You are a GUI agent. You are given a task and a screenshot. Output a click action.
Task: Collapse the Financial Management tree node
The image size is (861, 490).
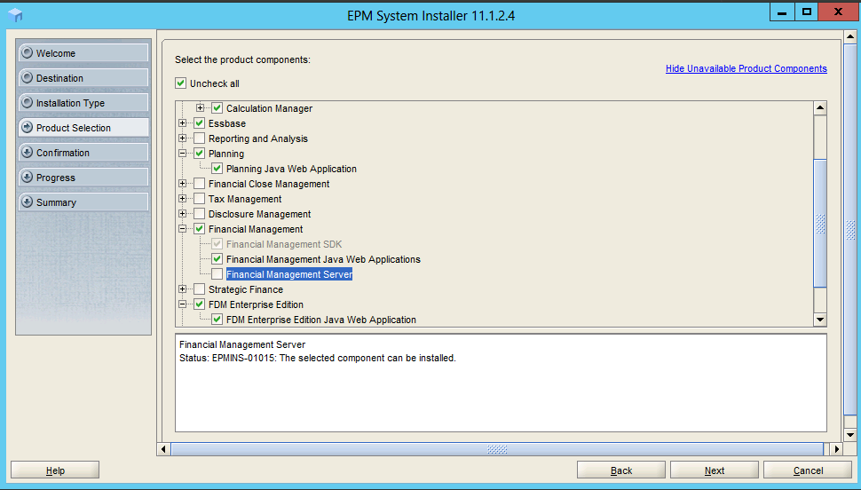tap(182, 229)
